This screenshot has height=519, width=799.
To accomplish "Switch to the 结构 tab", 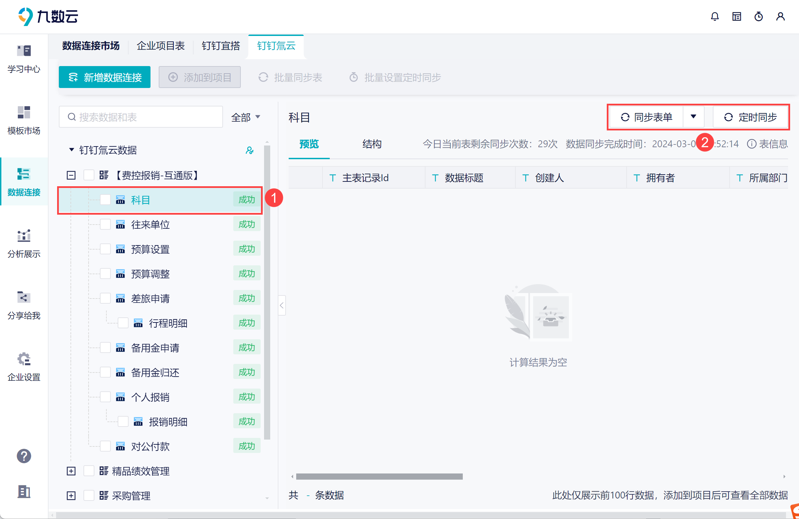I will pyautogui.click(x=372, y=144).
